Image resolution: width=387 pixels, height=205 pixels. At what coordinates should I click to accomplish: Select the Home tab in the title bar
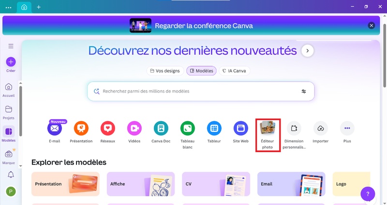[x=24, y=7]
